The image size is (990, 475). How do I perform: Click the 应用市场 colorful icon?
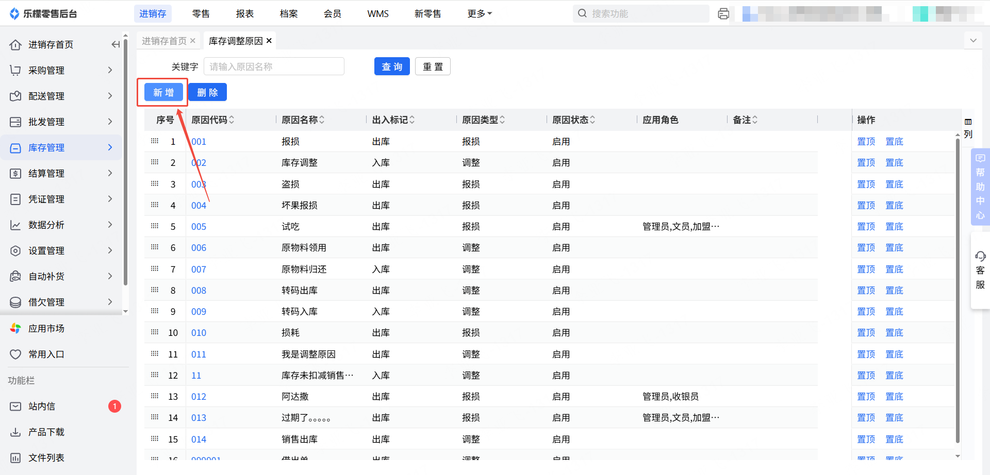pos(15,329)
